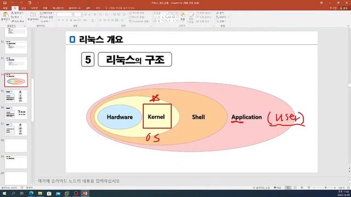Image resolution: width=351 pixels, height=197 pixels.
Task: Select slide 19 thumbnail
Action: [16, 162]
